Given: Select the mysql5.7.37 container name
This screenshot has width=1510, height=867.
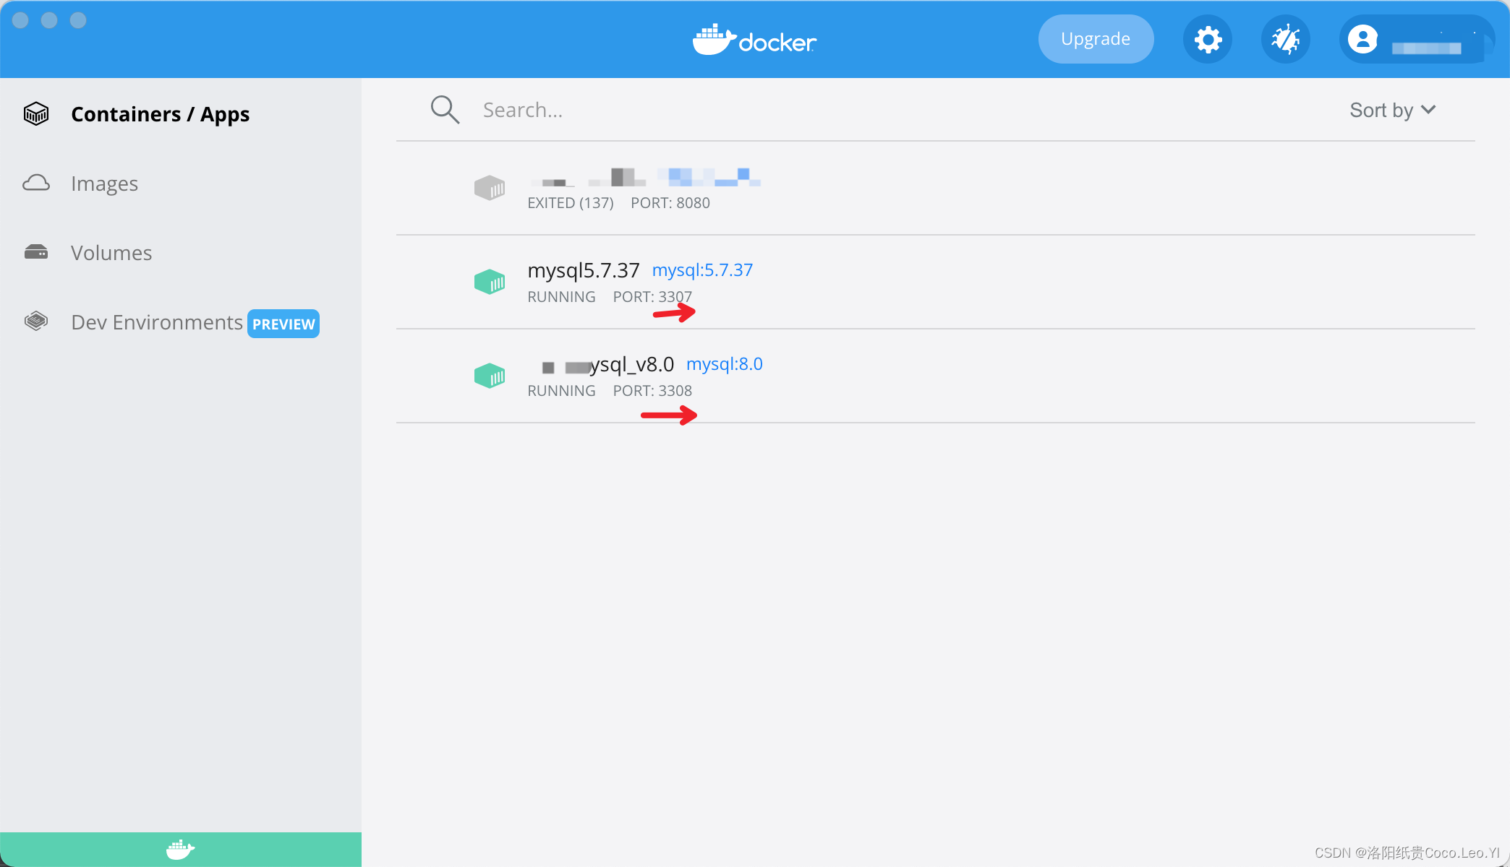Looking at the screenshot, I should tap(584, 271).
